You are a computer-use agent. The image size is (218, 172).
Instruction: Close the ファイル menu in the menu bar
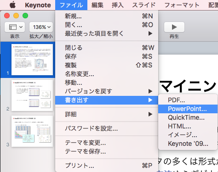71,5
